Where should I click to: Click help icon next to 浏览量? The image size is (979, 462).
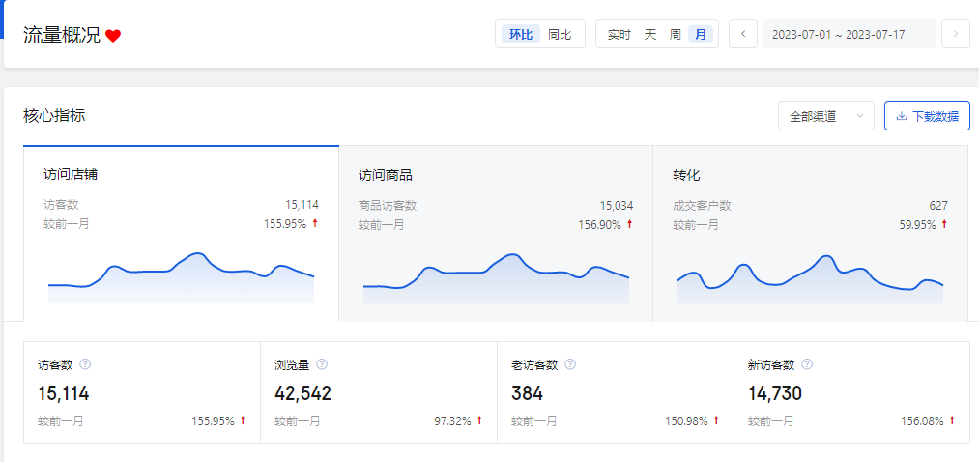pyautogui.click(x=322, y=364)
